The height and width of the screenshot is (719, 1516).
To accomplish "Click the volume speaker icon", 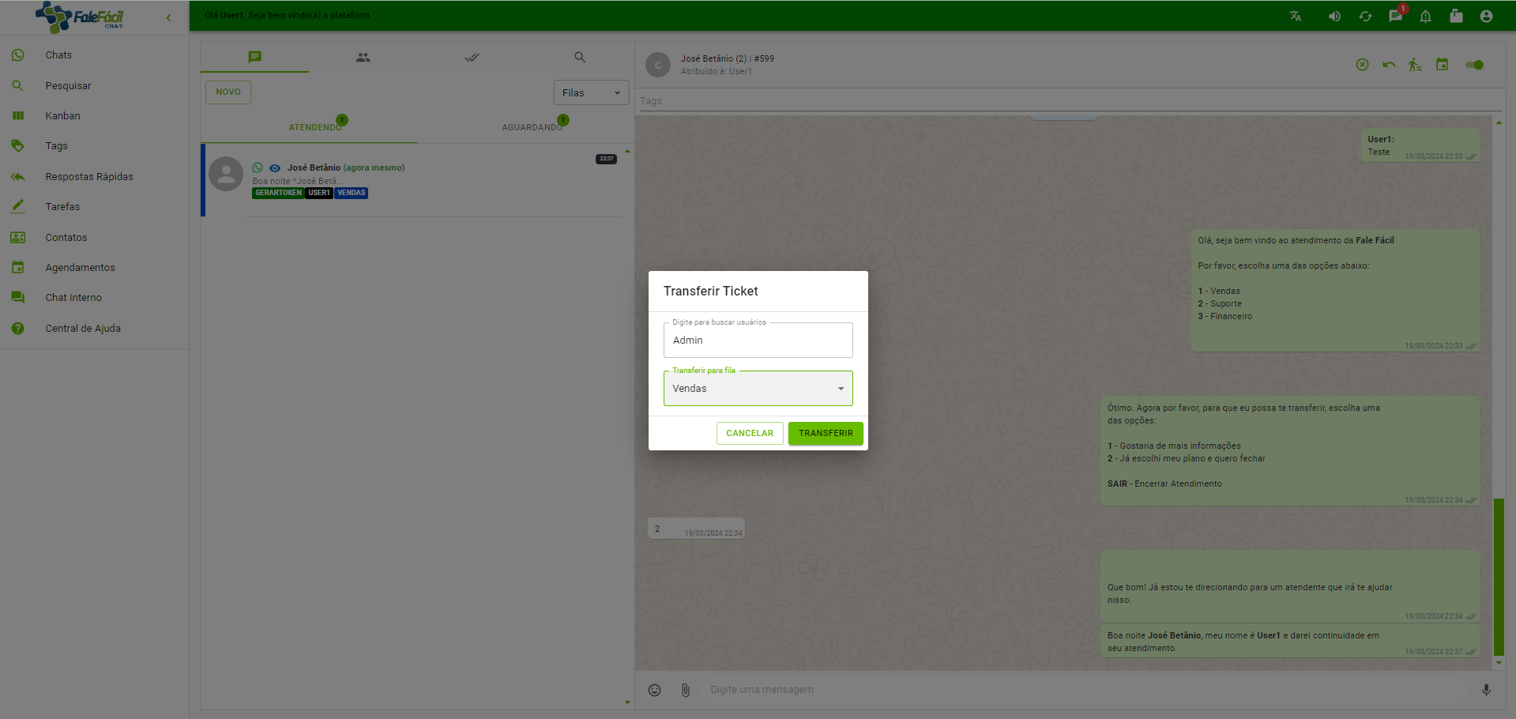I will 1334,17.
